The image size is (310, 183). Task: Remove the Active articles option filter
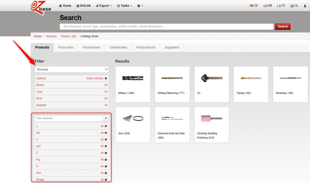click(106, 78)
